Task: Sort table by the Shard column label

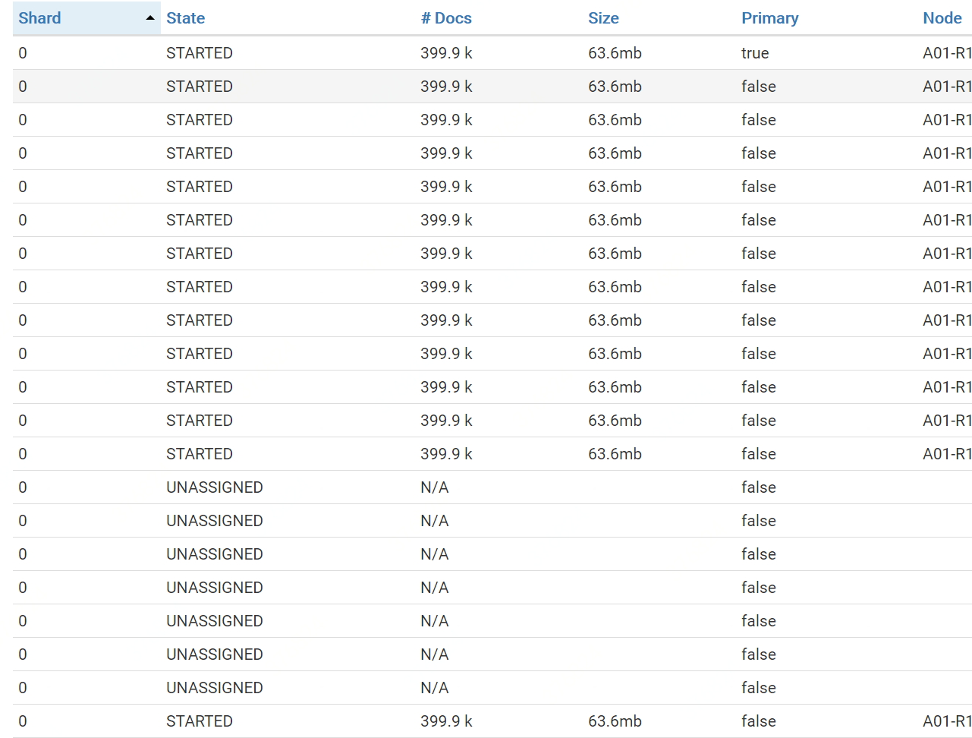Action: tap(39, 18)
